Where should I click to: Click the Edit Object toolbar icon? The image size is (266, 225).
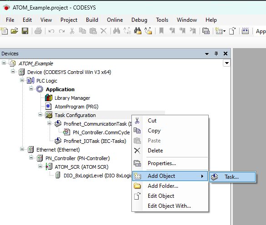232,31
